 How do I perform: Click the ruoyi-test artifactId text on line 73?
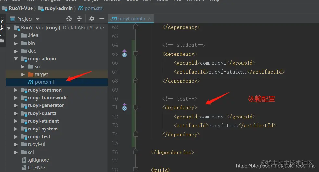[x=223, y=126]
